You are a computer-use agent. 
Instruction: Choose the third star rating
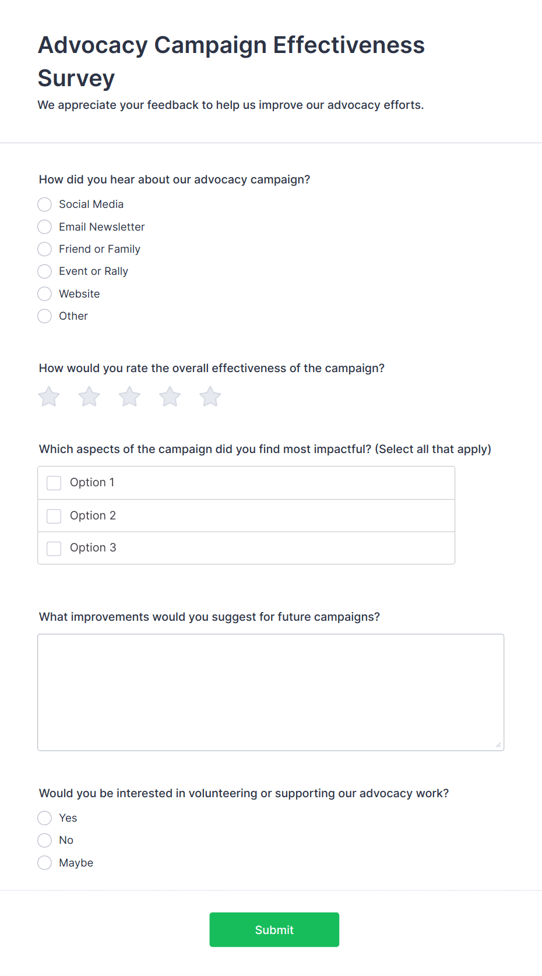129,397
